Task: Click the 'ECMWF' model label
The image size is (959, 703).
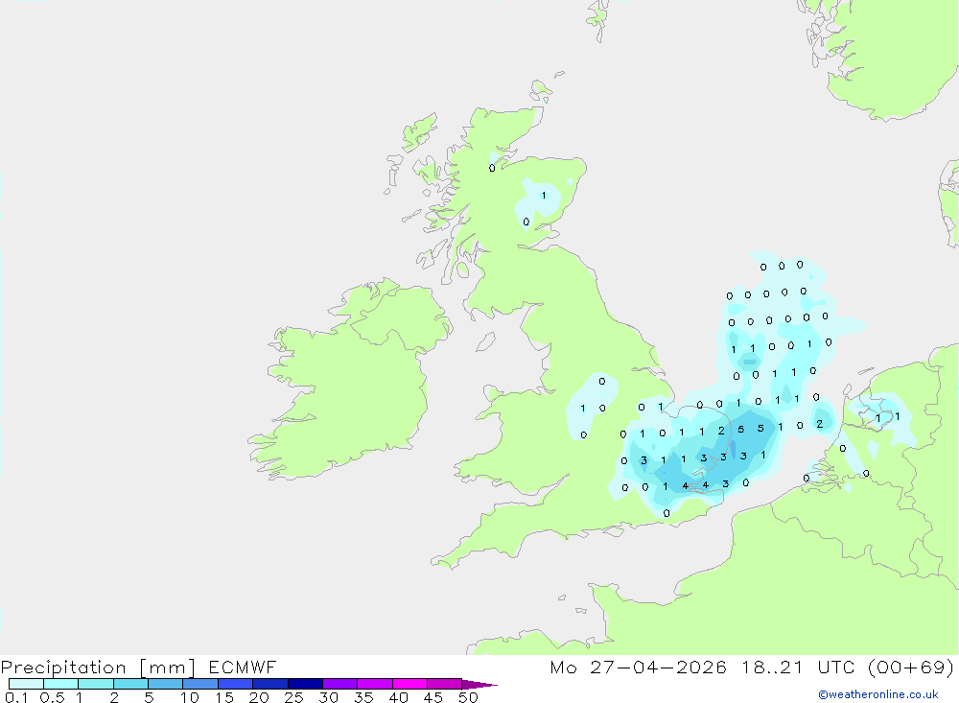Action: pyautogui.click(x=243, y=667)
